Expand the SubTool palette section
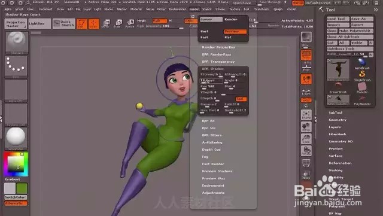 point(335,112)
